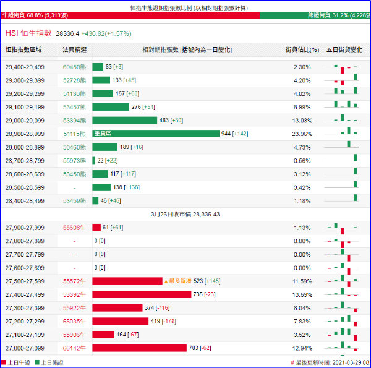Open warrant link 53459熊

click(x=74, y=201)
